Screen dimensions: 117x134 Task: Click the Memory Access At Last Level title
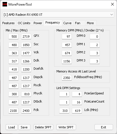click(76, 71)
